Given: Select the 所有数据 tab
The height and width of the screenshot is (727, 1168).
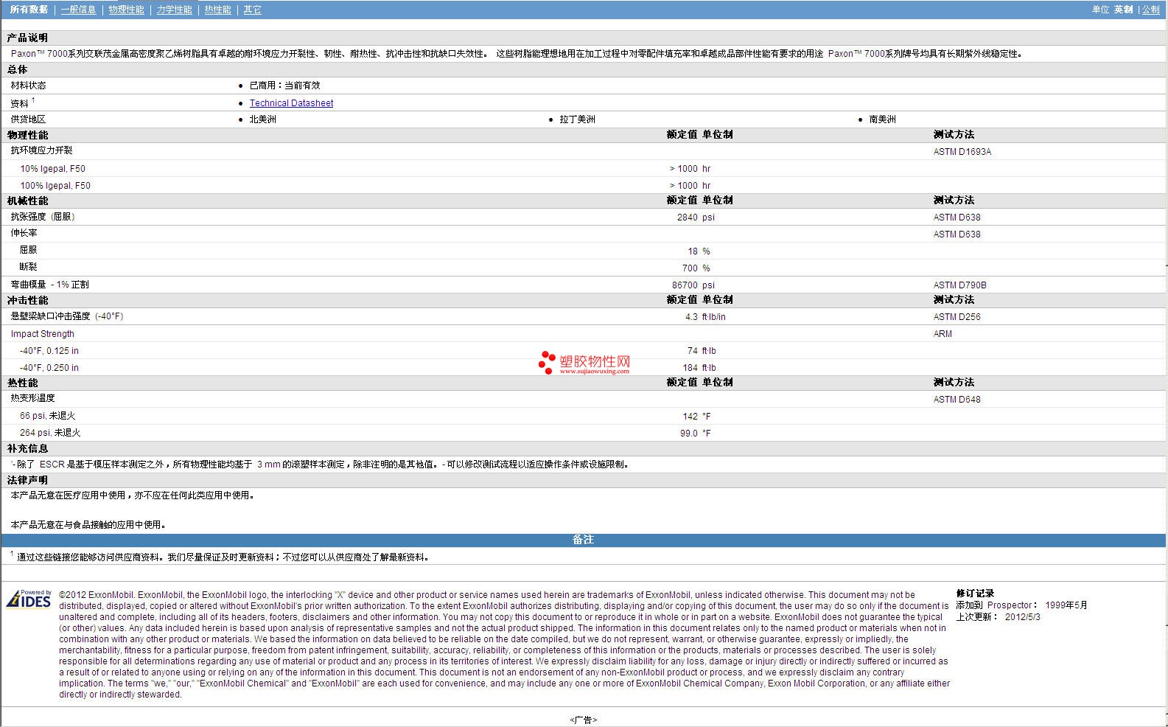Looking at the screenshot, I should coord(29,10).
